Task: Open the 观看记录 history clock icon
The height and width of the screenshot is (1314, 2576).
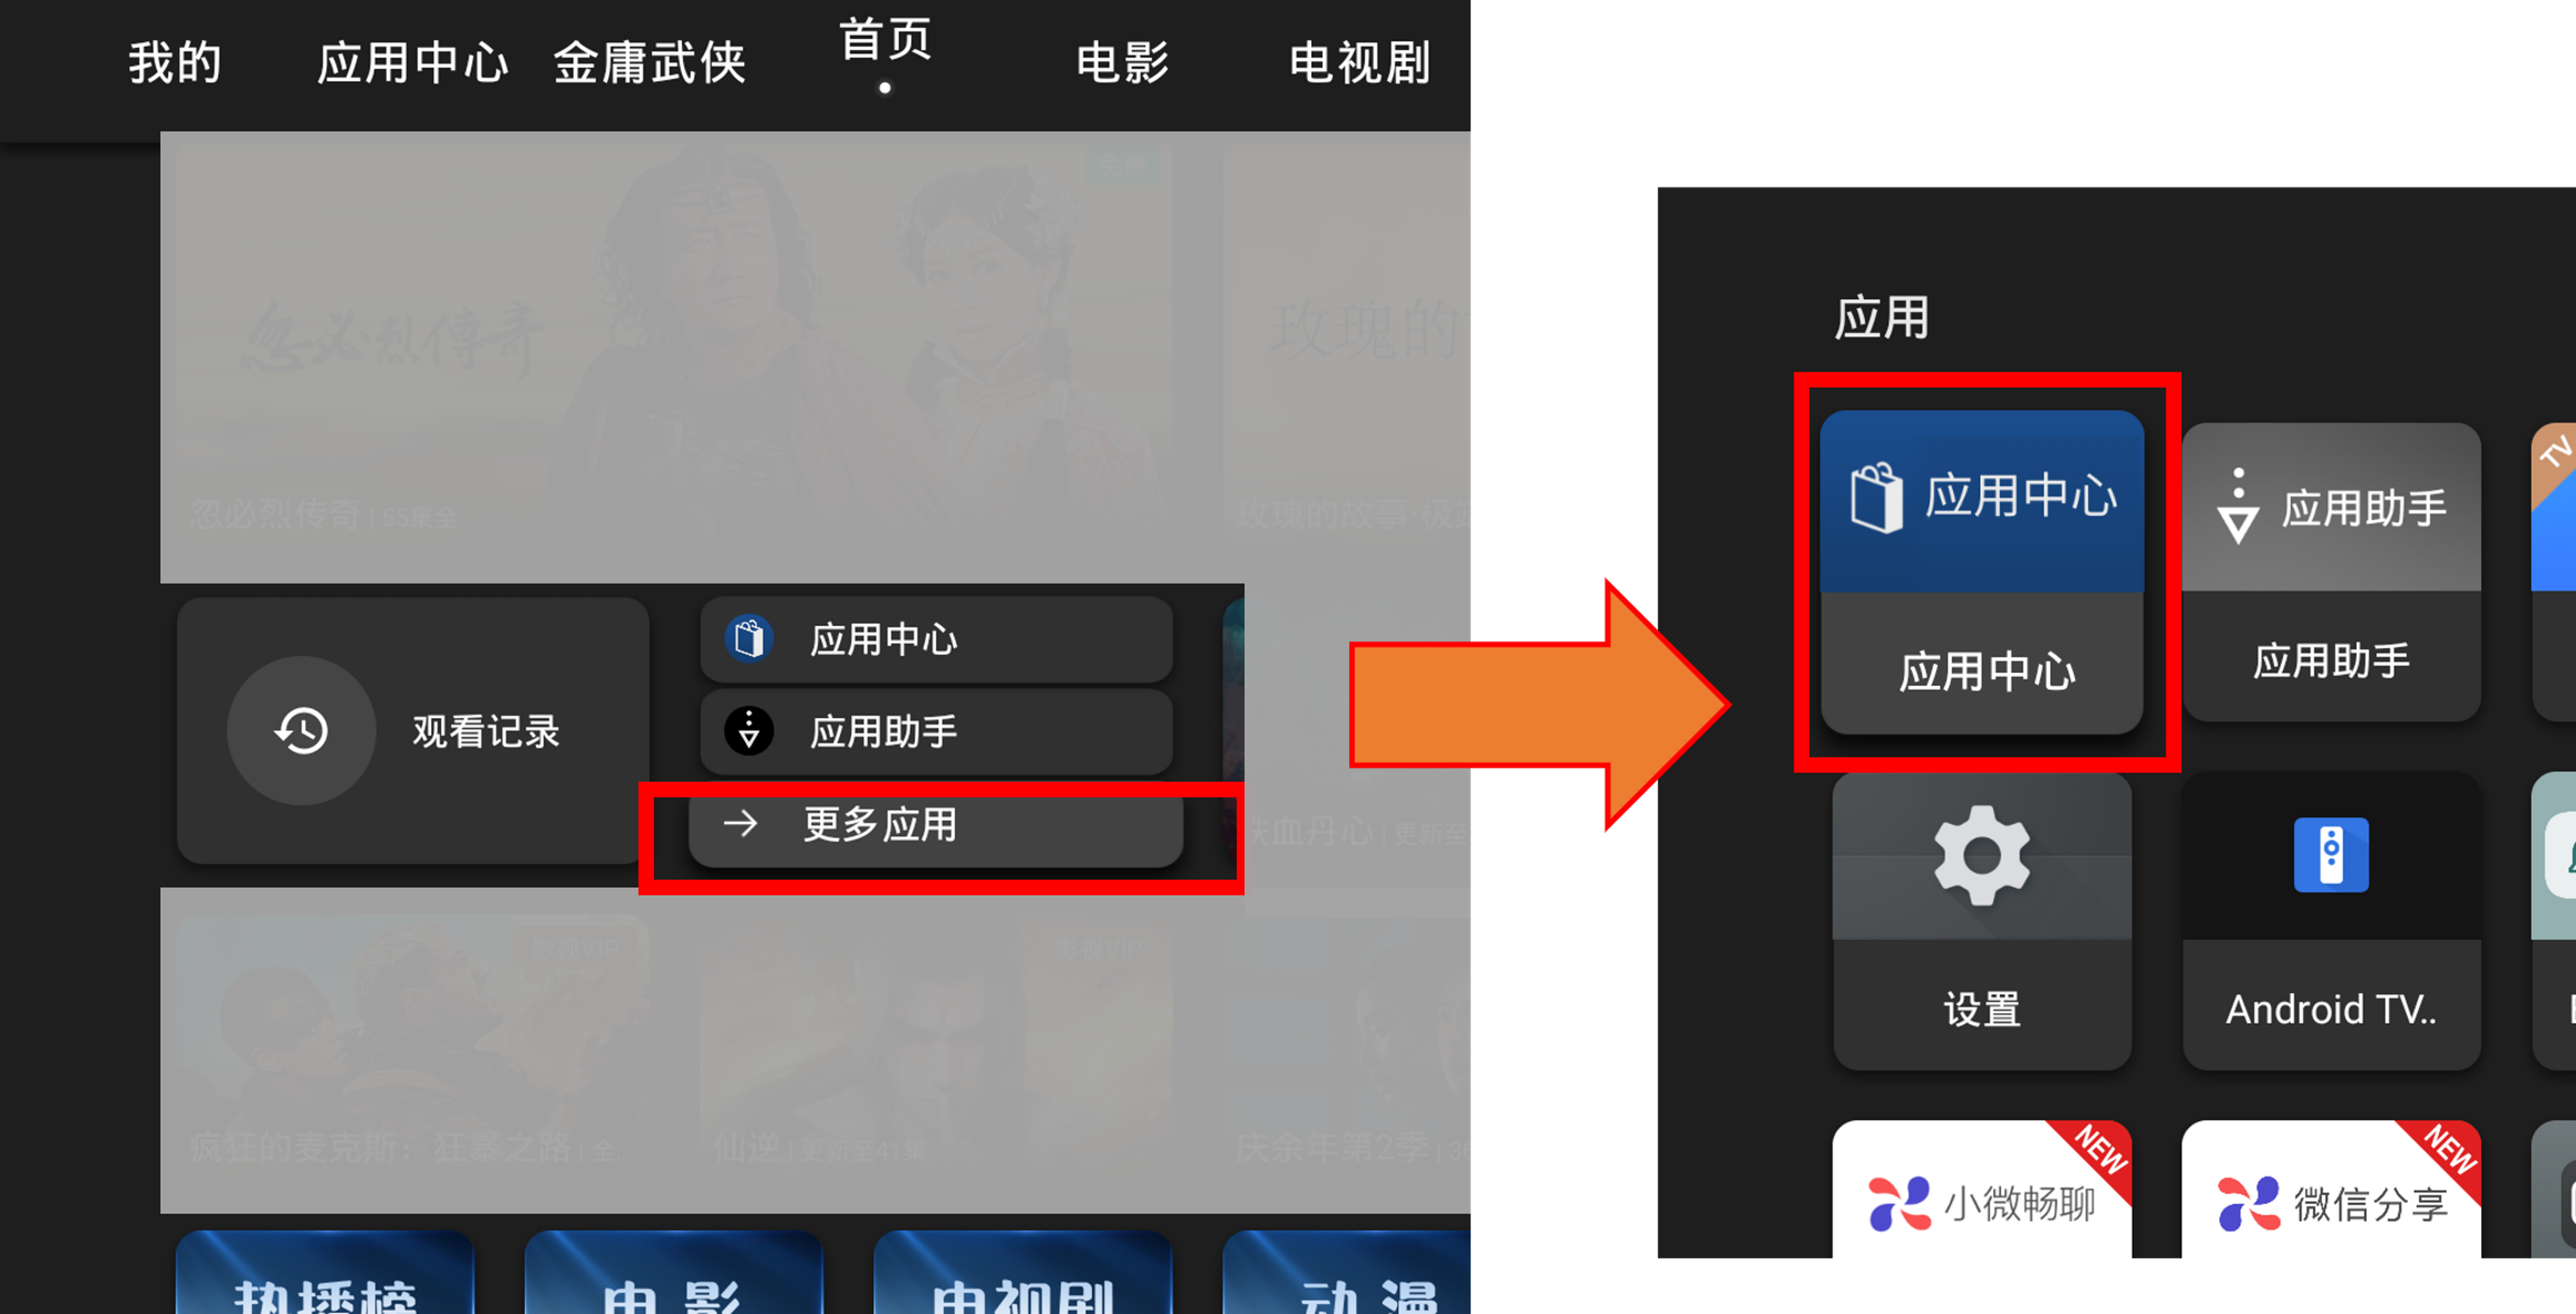Action: tap(301, 731)
